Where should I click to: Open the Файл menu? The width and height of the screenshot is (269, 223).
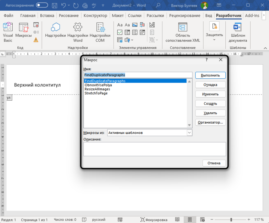8,15
